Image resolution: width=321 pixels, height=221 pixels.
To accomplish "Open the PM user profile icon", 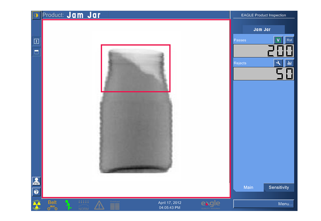I will [36, 181].
